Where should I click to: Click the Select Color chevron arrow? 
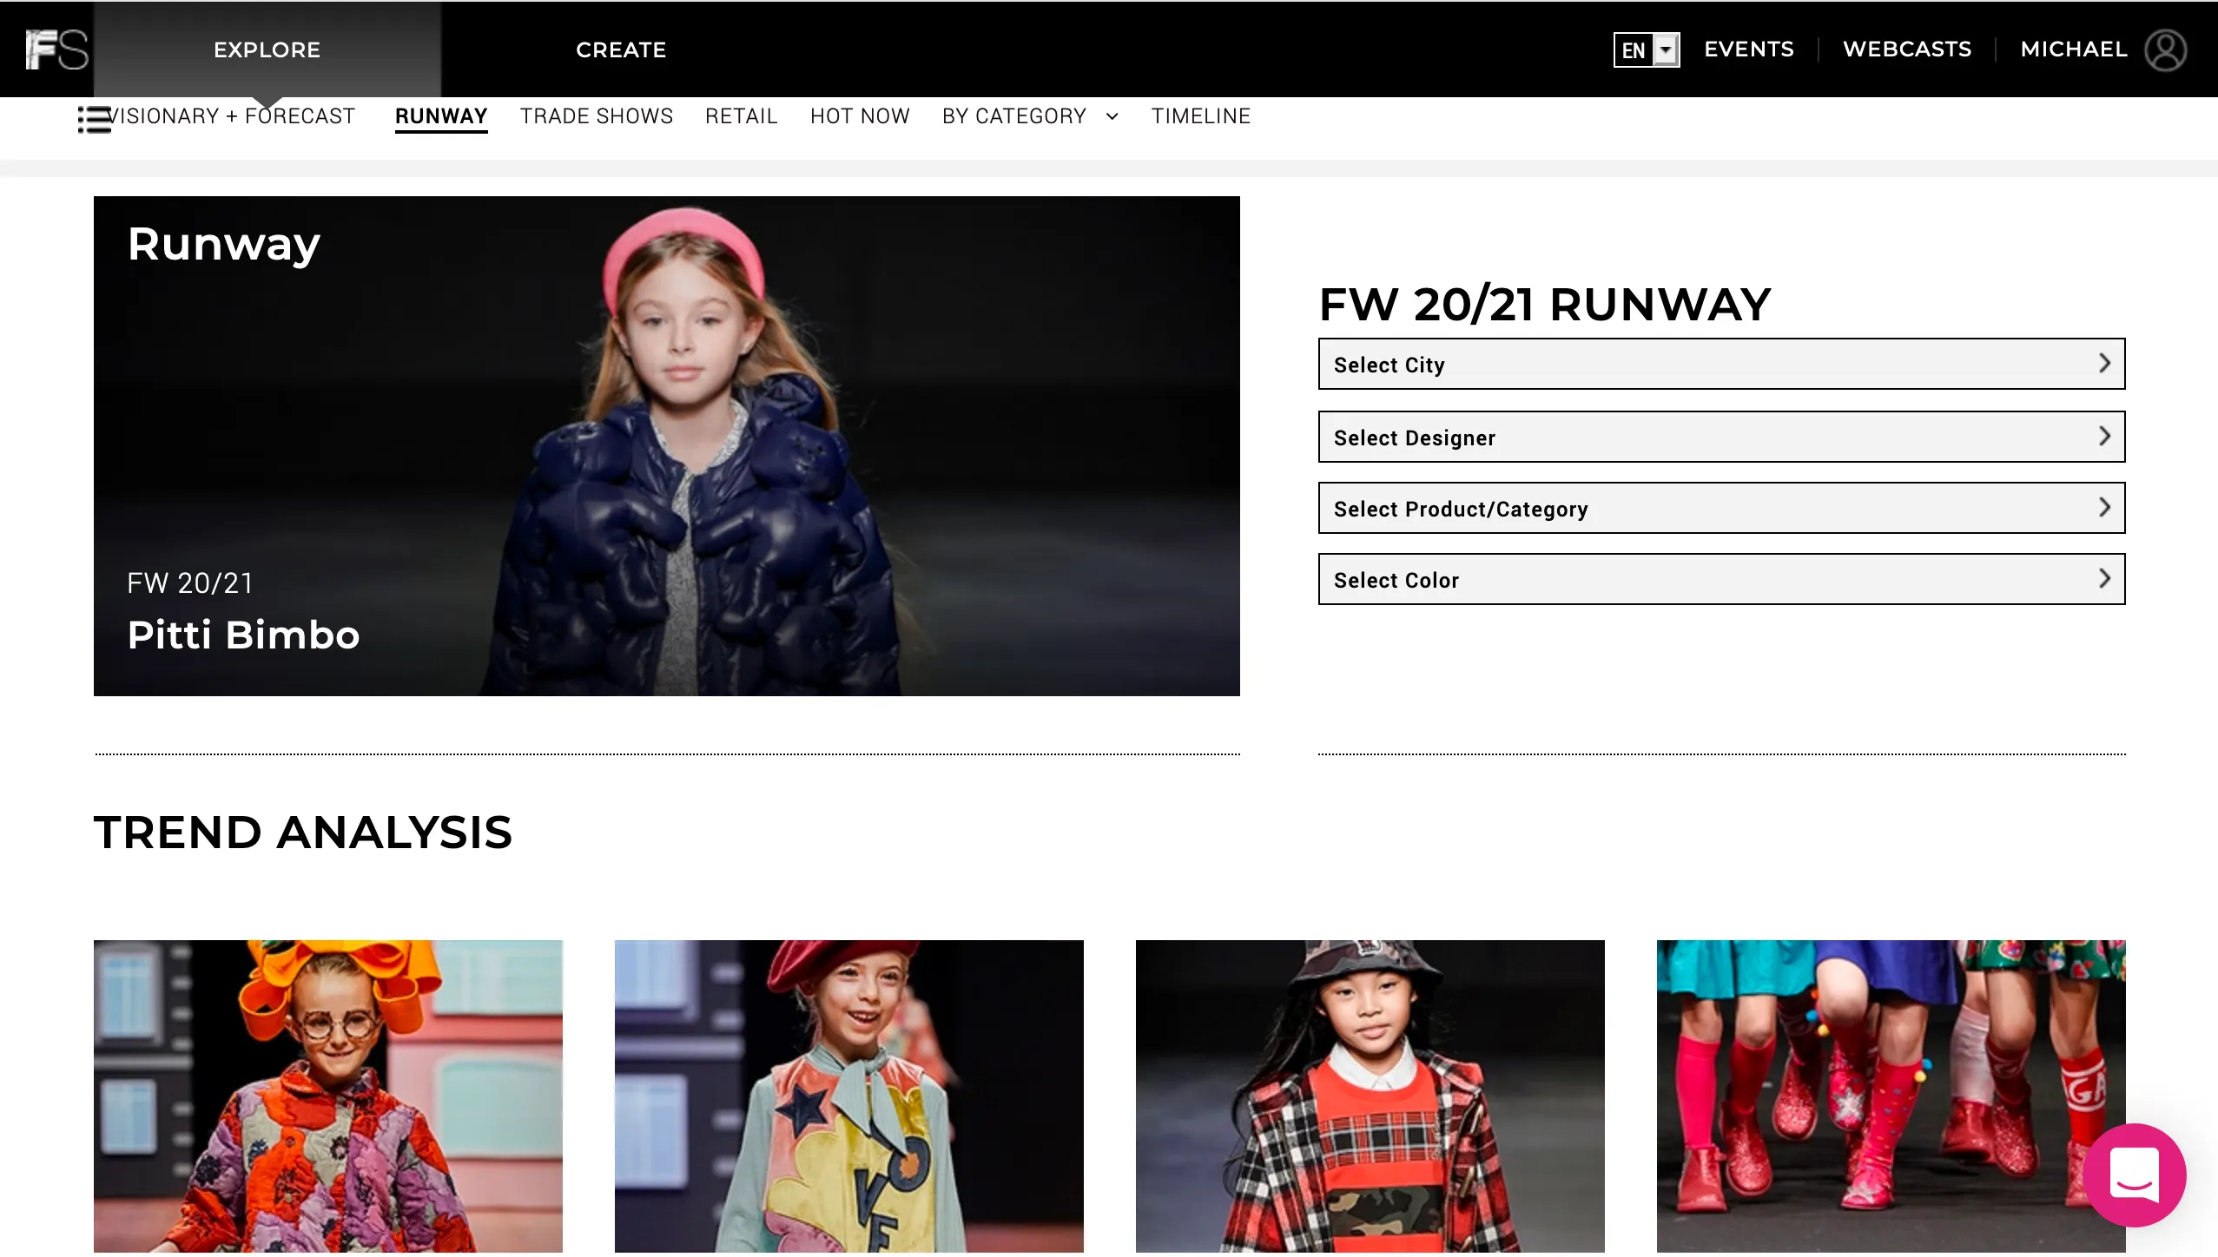click(x=2104, y=579)
